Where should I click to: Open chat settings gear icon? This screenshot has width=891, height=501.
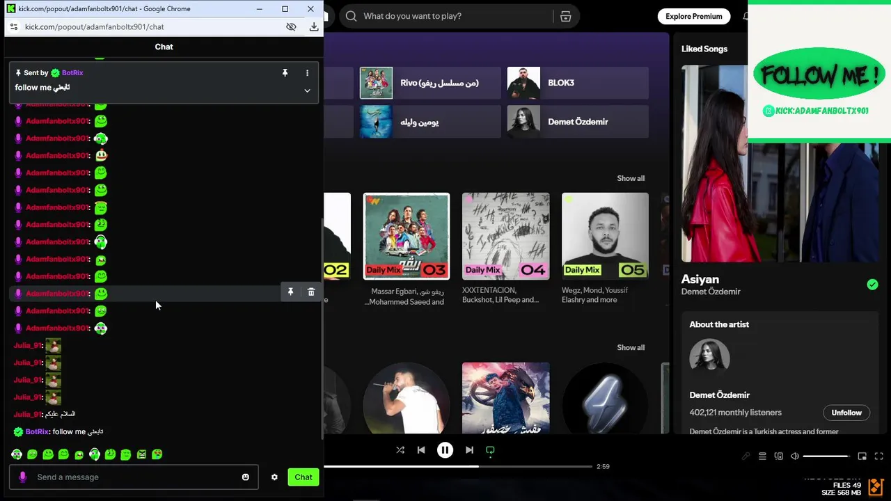274,477
